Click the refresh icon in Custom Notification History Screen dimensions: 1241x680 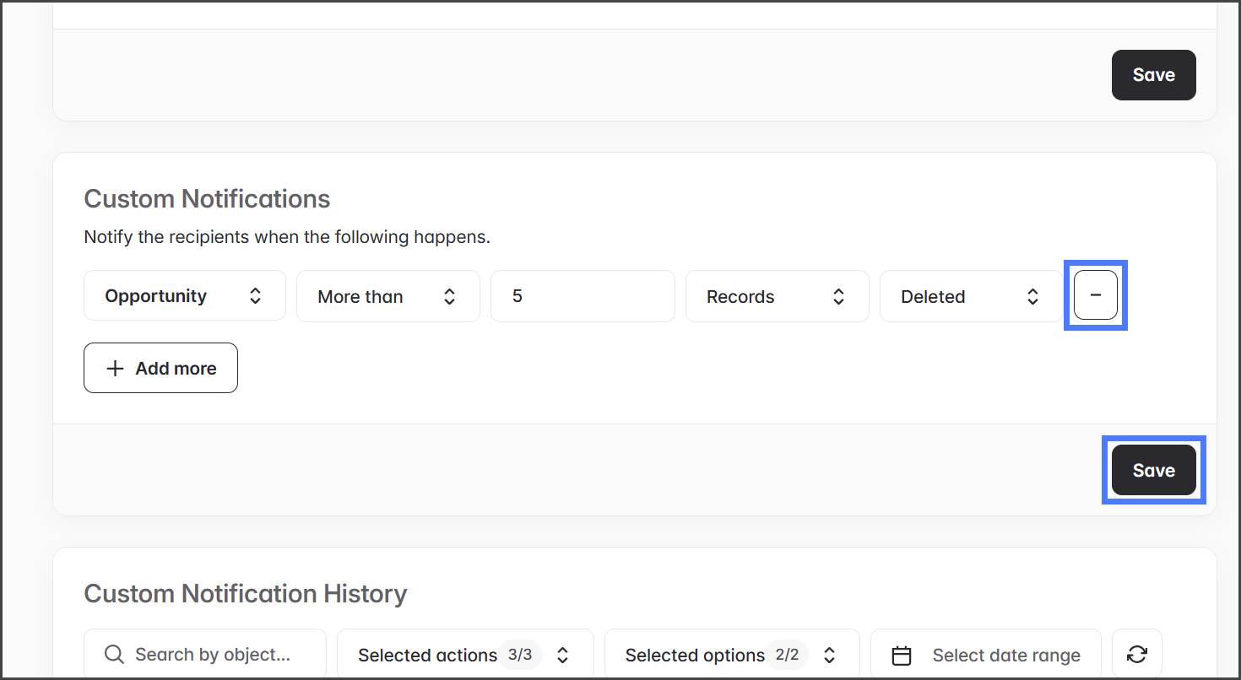coord(1136,655)
